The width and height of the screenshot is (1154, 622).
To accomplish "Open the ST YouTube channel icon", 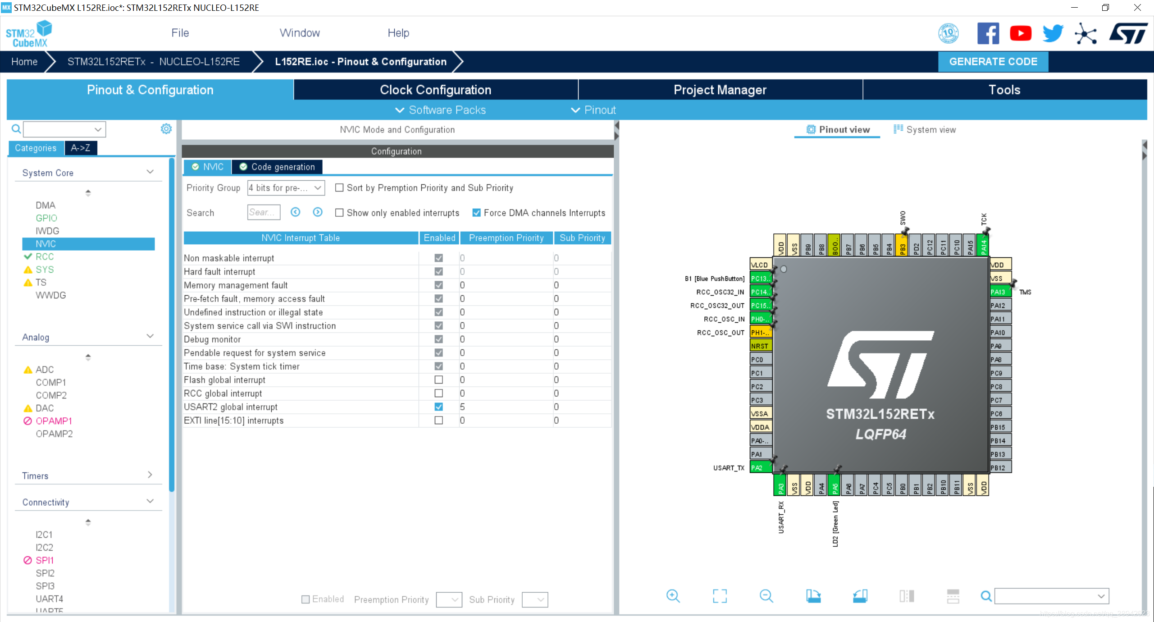I will (1021, 33).
